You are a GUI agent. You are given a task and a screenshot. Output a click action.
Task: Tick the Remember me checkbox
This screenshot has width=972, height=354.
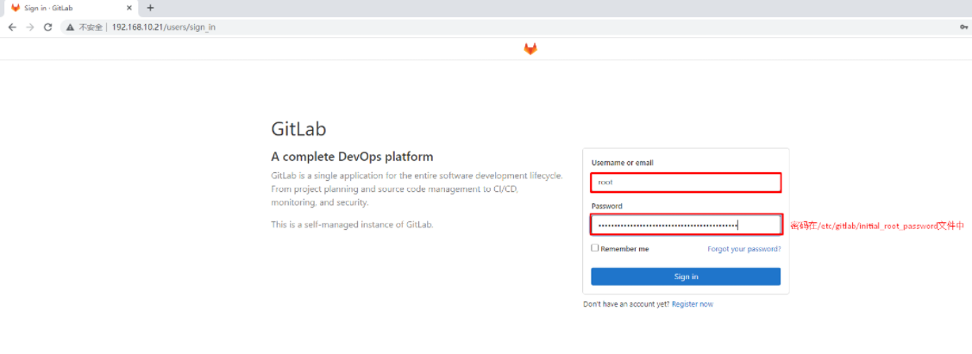pyautogui.click(x=594, y=247)
